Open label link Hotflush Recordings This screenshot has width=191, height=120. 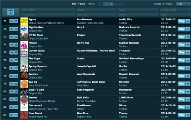click(131, 59)
